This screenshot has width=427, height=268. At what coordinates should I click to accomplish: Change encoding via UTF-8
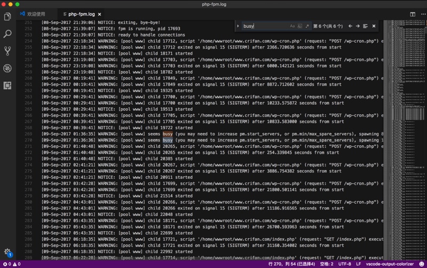(344, 264)
